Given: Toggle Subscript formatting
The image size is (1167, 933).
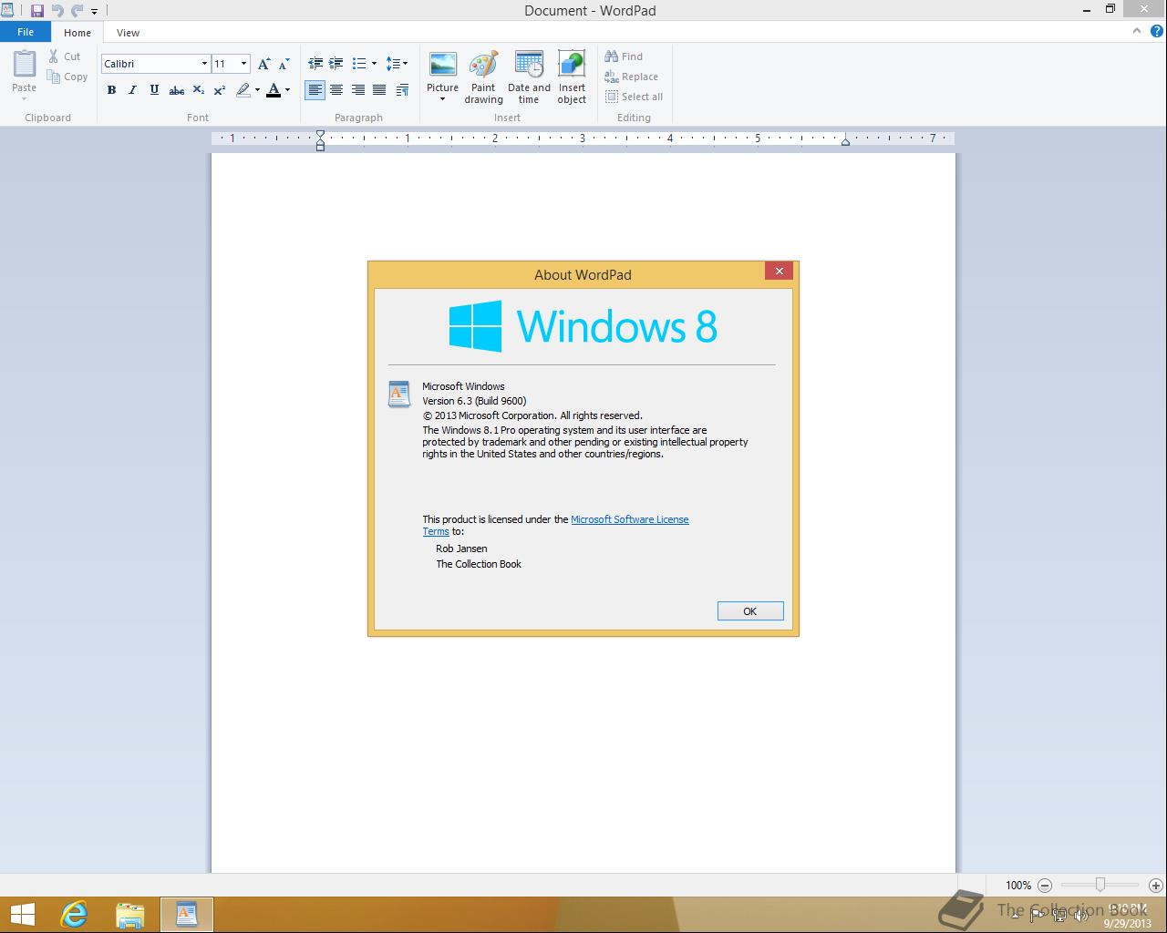Looking at the screenshot, I should (x=198, y=90).
